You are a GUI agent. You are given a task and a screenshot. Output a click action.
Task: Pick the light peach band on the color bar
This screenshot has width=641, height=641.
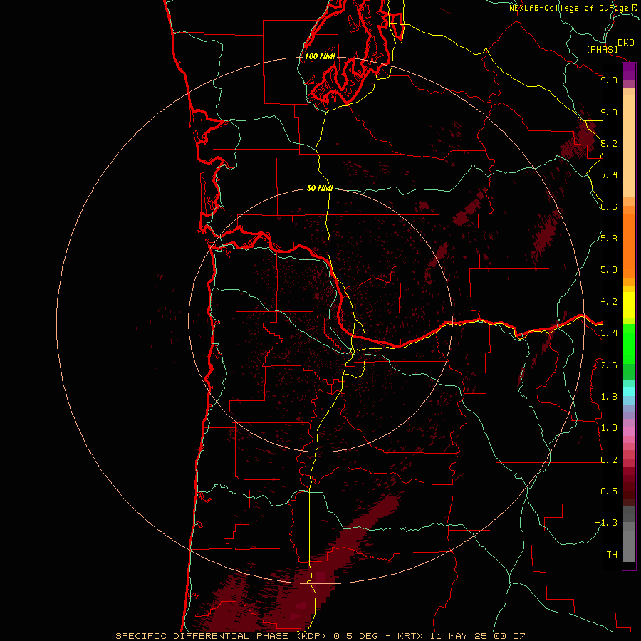click(x=629, y=146)
